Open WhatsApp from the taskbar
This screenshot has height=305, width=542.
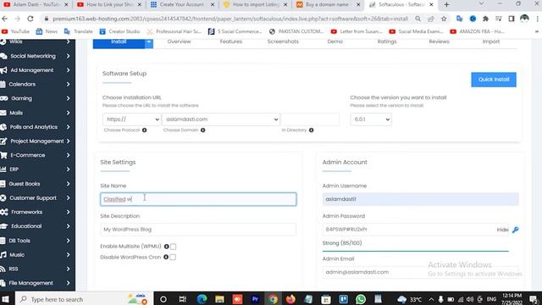pyautogui.click(x=361, y=299)
